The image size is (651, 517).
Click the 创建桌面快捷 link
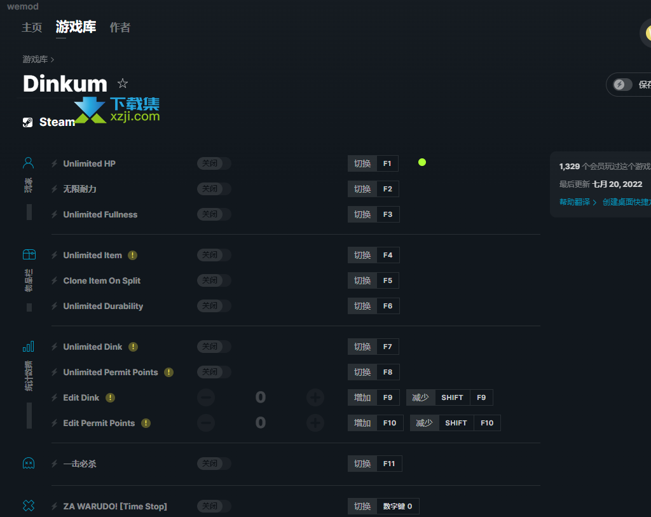coord(626,202)
